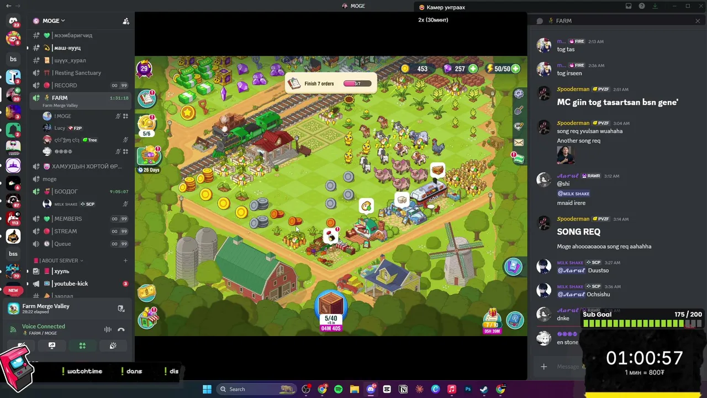Open the game activity popout icon
Viewport: 707px width, 398px height.
[x=121, y=308]
